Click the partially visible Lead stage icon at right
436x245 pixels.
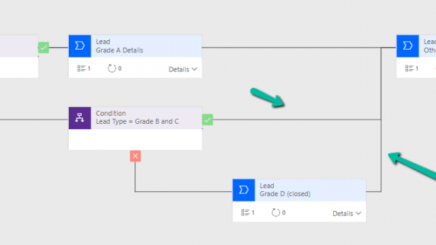[407, 46]
